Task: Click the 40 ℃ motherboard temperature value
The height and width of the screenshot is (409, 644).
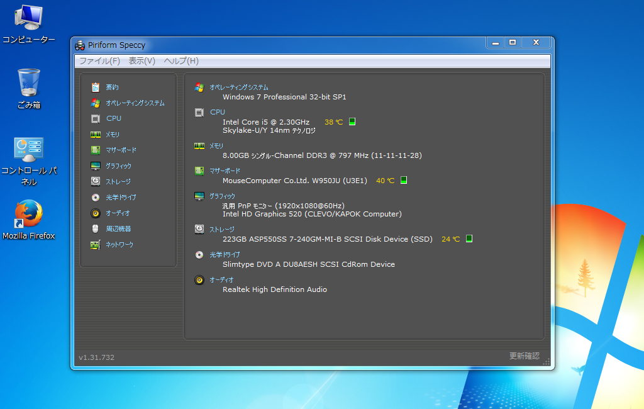Action: (x=386, y=181)
